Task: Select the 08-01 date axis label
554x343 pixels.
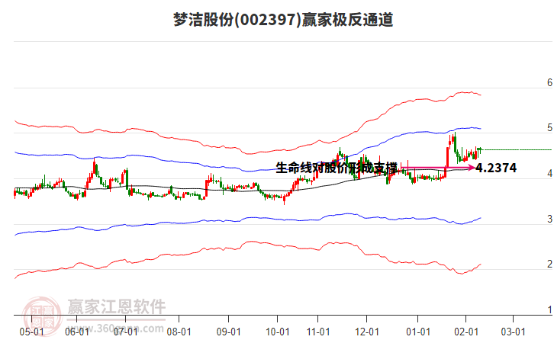Action: (179, 332)
